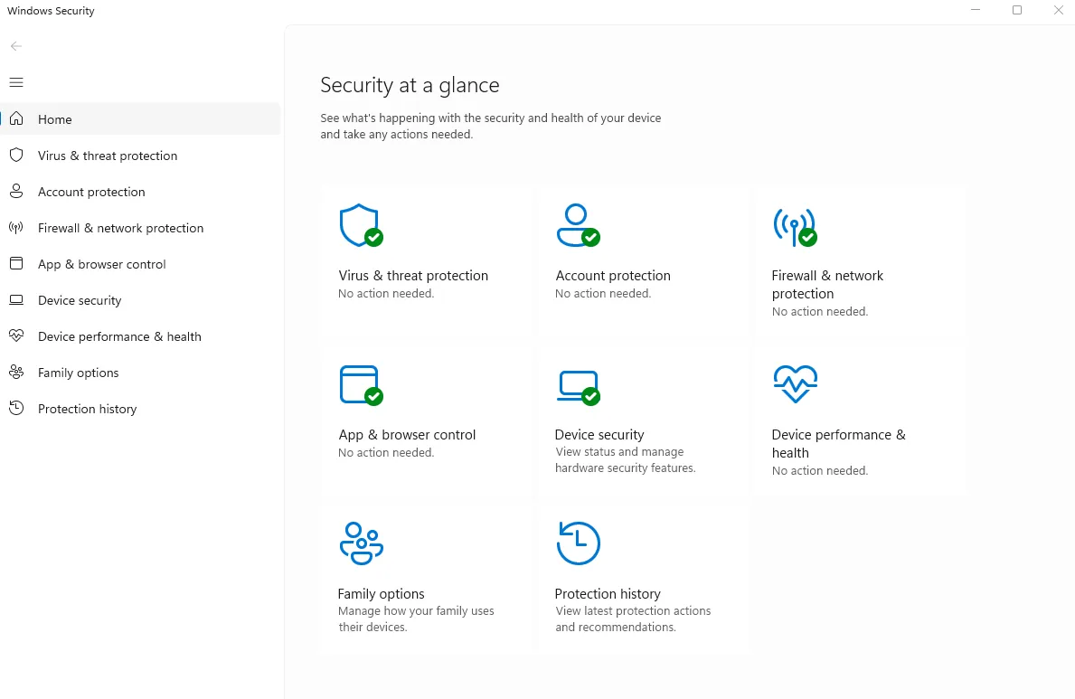Click the large Firewall antenna tile icon
The image size is (1075, 699).
796,227
